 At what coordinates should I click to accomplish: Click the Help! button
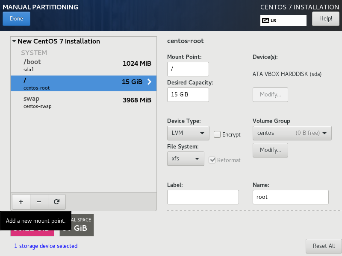(325, 19)
